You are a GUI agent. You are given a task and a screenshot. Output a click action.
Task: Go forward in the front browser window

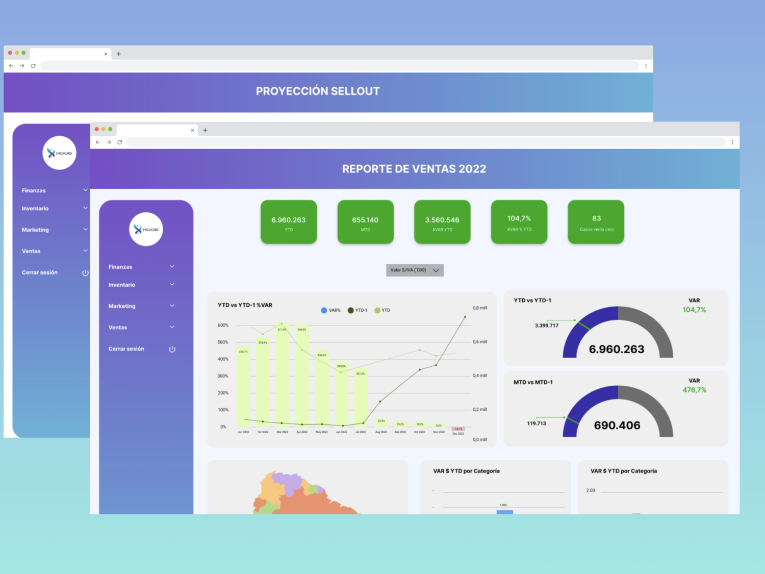[109, 142]
